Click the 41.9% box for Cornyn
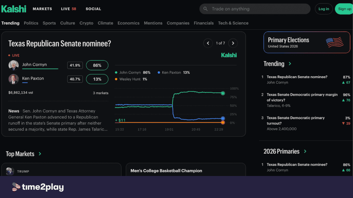 75,65
